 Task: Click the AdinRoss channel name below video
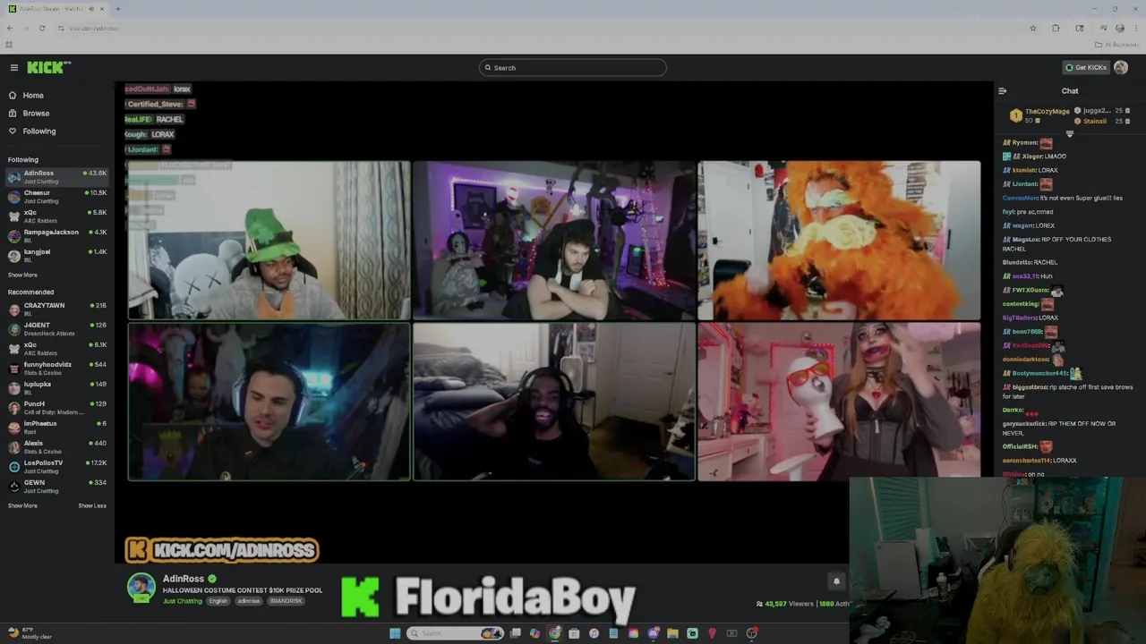[x=184, y=580]
